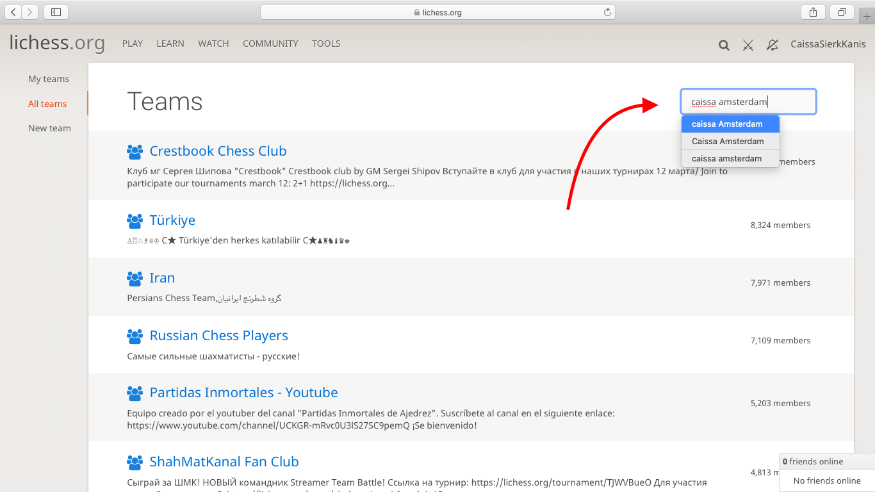Choose capitalized suggestion 'Caissa Amsterdam'
Viewport: 875px width, 492px height.
coord(730,141)
